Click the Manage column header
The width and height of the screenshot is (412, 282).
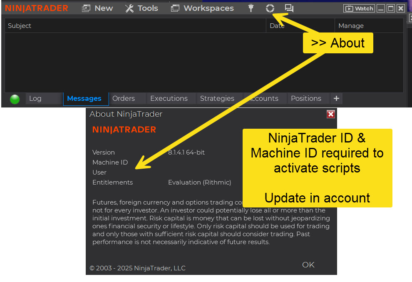pyautogui.click(x=351, y=26)
